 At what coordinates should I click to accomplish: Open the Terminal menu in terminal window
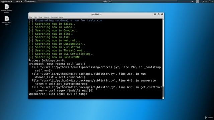pyautogui.click(x=54, y=17)
